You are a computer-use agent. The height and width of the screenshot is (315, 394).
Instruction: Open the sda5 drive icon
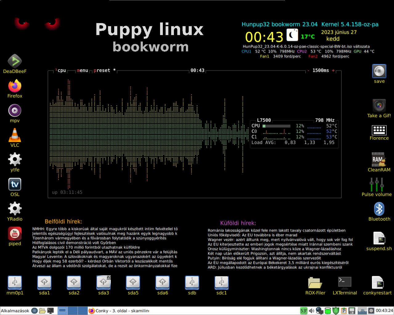coord(133,283)
